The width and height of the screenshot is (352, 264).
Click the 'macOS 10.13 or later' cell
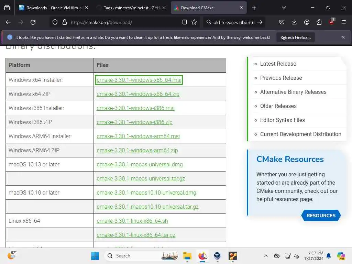(x=49, y=165)
